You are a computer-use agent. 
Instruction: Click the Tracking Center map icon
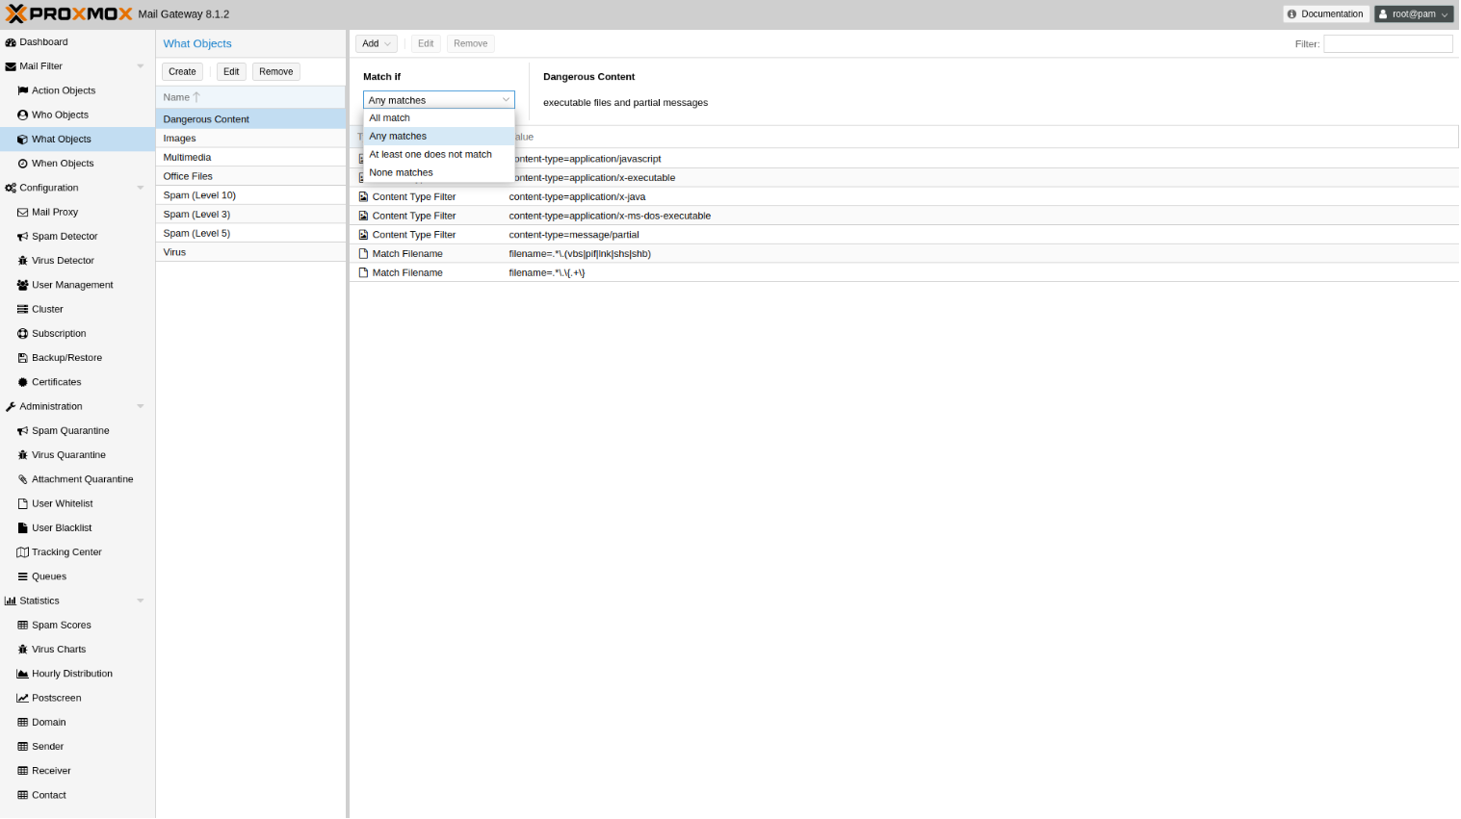coord(22,552)
